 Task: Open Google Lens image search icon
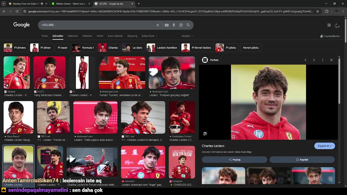[x=181, y=25]
